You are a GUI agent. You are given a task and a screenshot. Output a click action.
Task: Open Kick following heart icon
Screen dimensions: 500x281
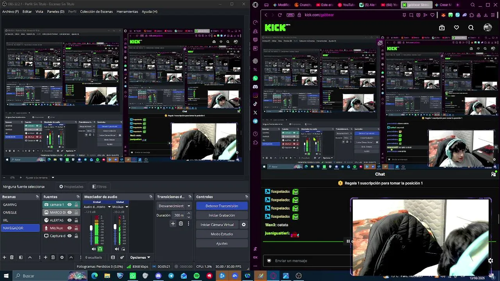456,28
